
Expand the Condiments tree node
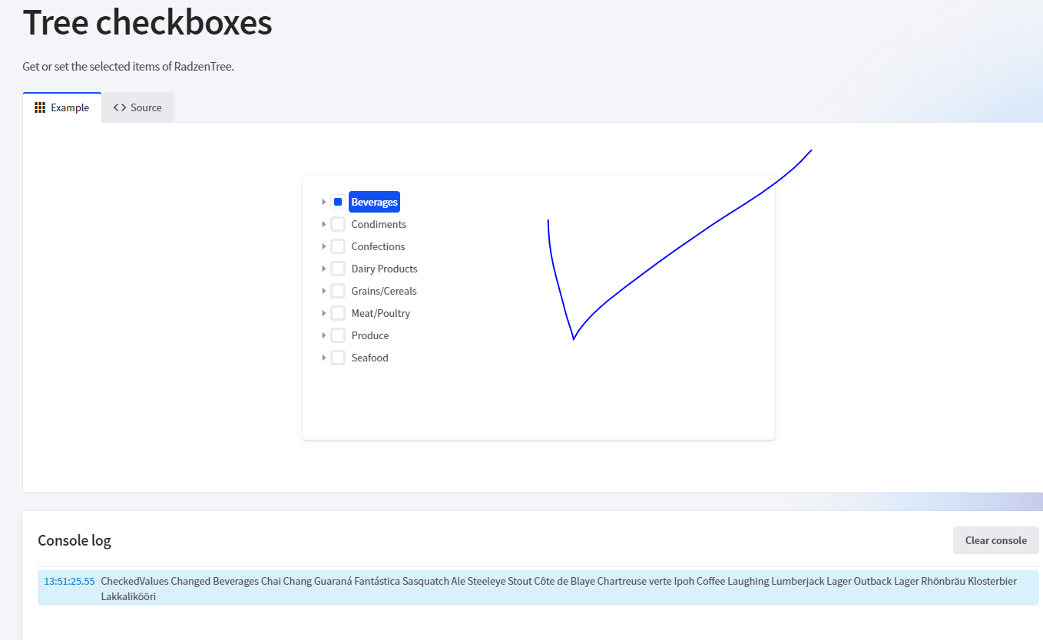point(323,224)
